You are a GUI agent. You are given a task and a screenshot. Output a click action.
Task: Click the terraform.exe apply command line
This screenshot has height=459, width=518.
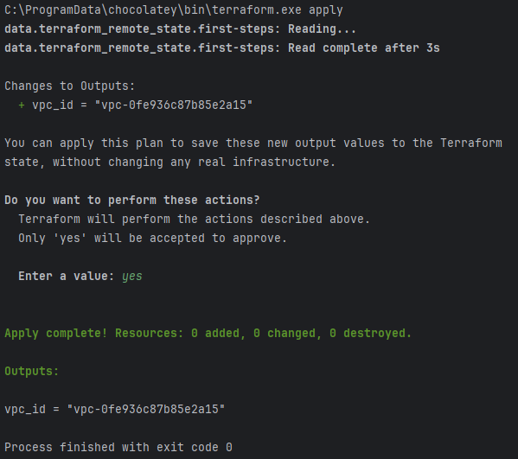174,10
